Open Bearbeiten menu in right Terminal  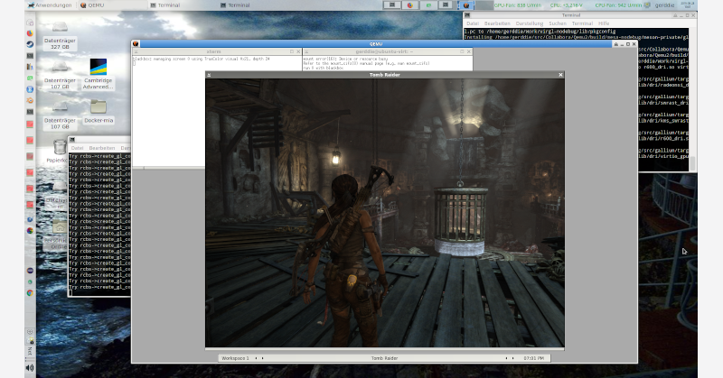click(497, 23)
